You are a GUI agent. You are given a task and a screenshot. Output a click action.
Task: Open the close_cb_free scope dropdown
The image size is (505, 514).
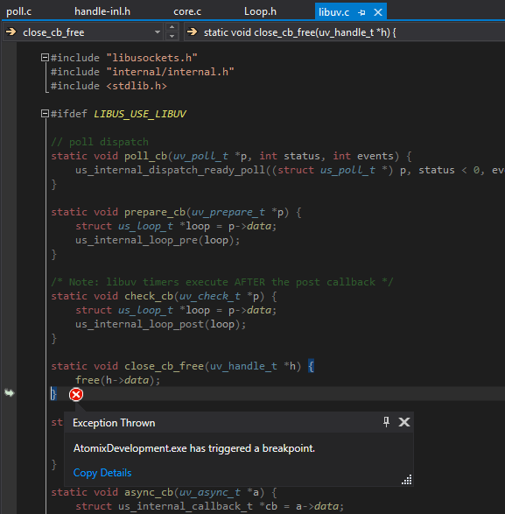[83, 32]
